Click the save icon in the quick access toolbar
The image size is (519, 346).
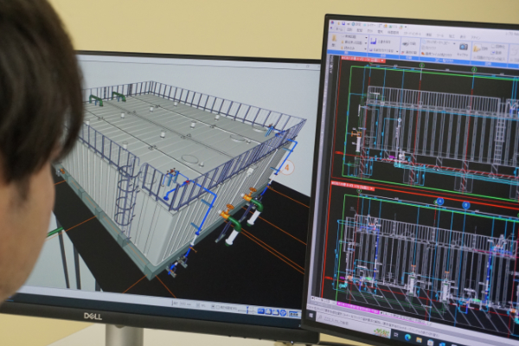[x=343, y=23]
